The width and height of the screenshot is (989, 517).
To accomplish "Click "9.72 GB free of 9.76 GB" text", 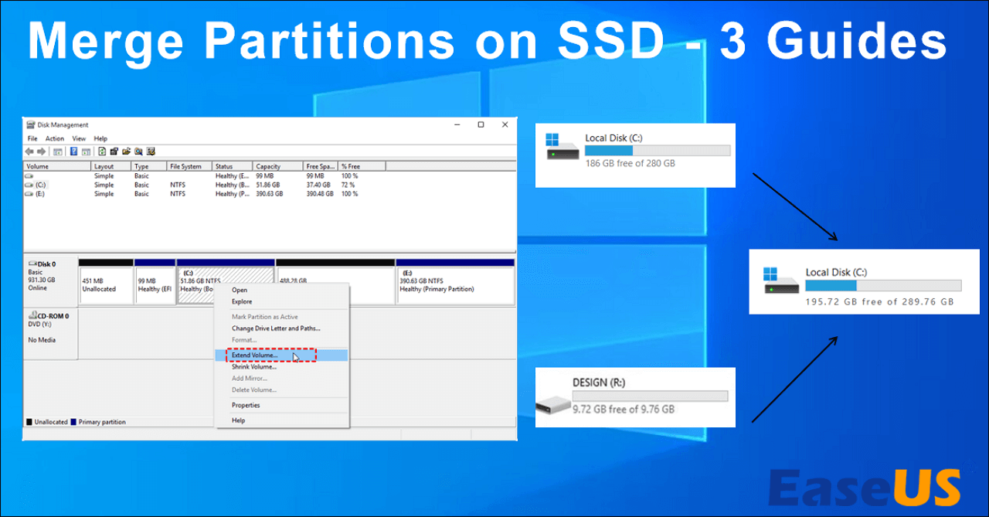I will point(623,409).
